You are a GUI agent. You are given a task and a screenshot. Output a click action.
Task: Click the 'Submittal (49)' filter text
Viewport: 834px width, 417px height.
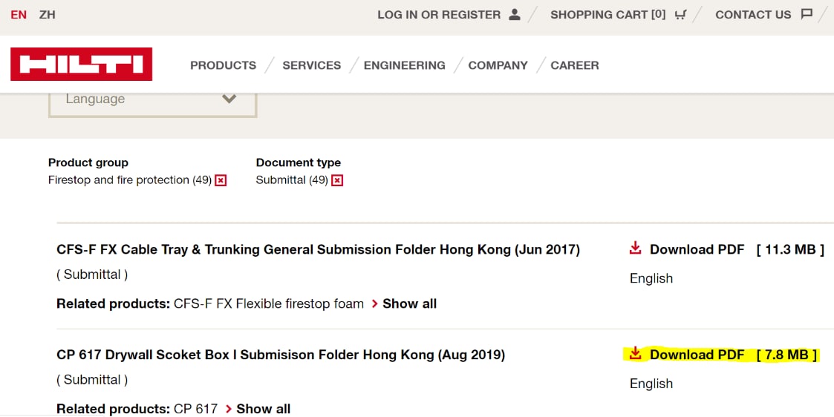292,180
